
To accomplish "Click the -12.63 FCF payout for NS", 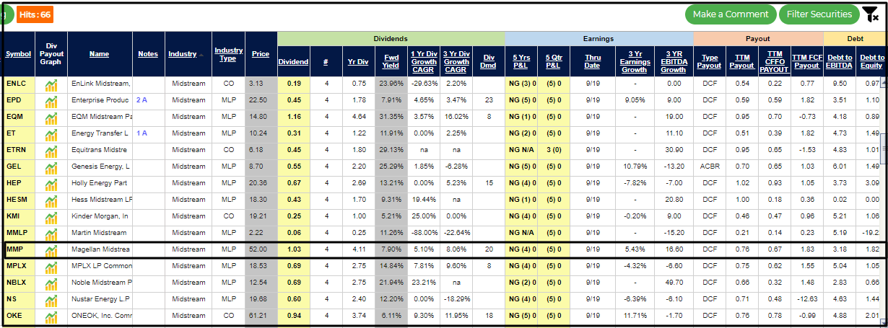I will click(x=808, y=299).
